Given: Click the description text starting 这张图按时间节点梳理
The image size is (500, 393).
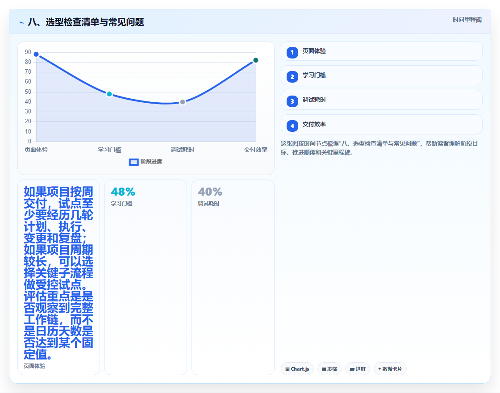Looking at the screenshot, I should pyautogui.click(x=379, y=148).
